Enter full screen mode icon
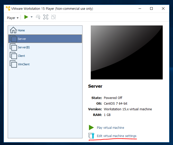173x145 pixels. pos(46,17)
